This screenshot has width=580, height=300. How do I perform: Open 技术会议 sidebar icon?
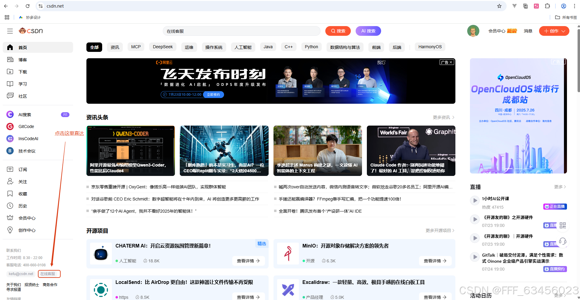click(x=10, y=151)
